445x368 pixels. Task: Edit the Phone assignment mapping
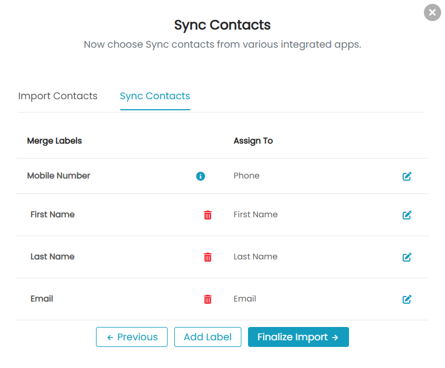(x=407, y=176)
